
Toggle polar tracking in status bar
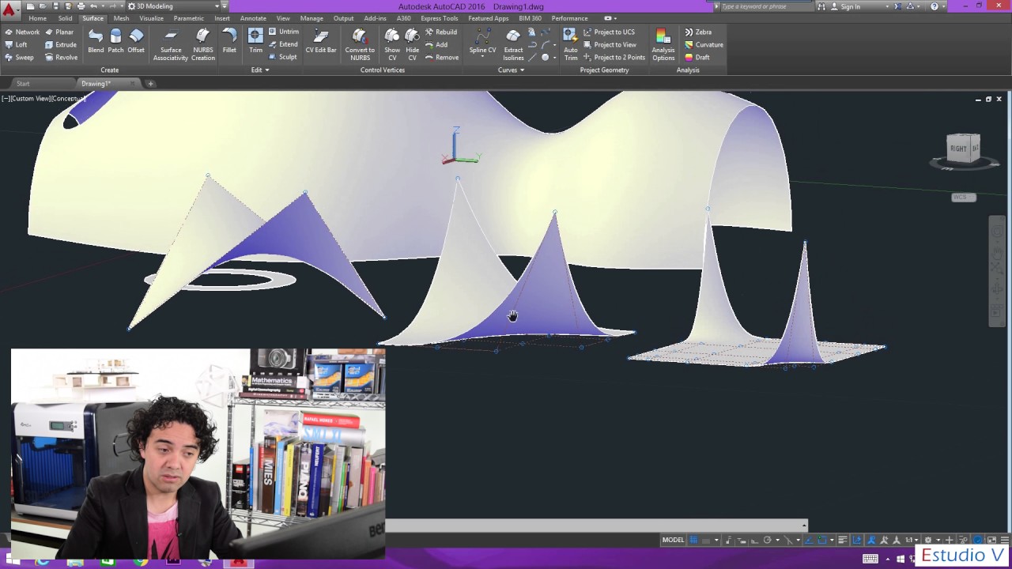point(768,541)
